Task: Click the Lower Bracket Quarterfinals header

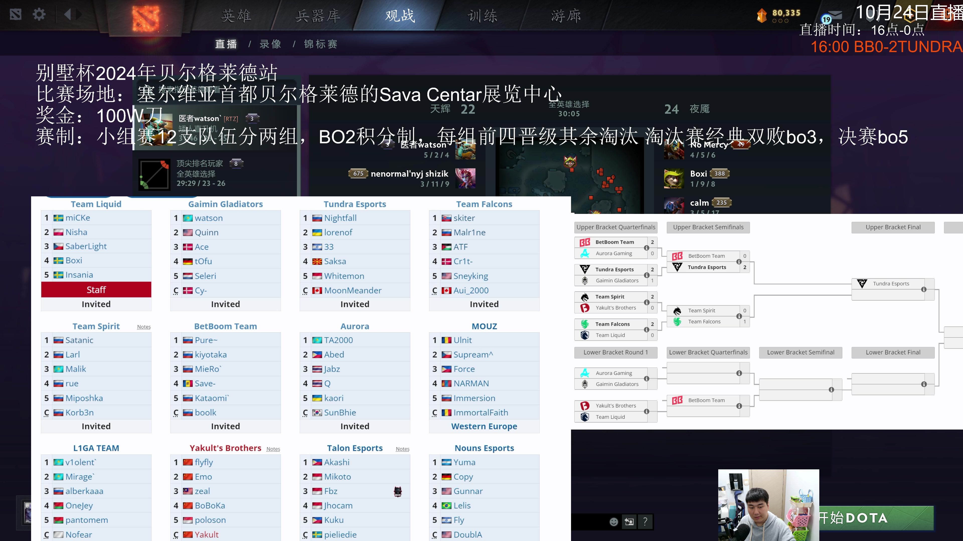Action: pyautogui.click(x=708, y=352)
